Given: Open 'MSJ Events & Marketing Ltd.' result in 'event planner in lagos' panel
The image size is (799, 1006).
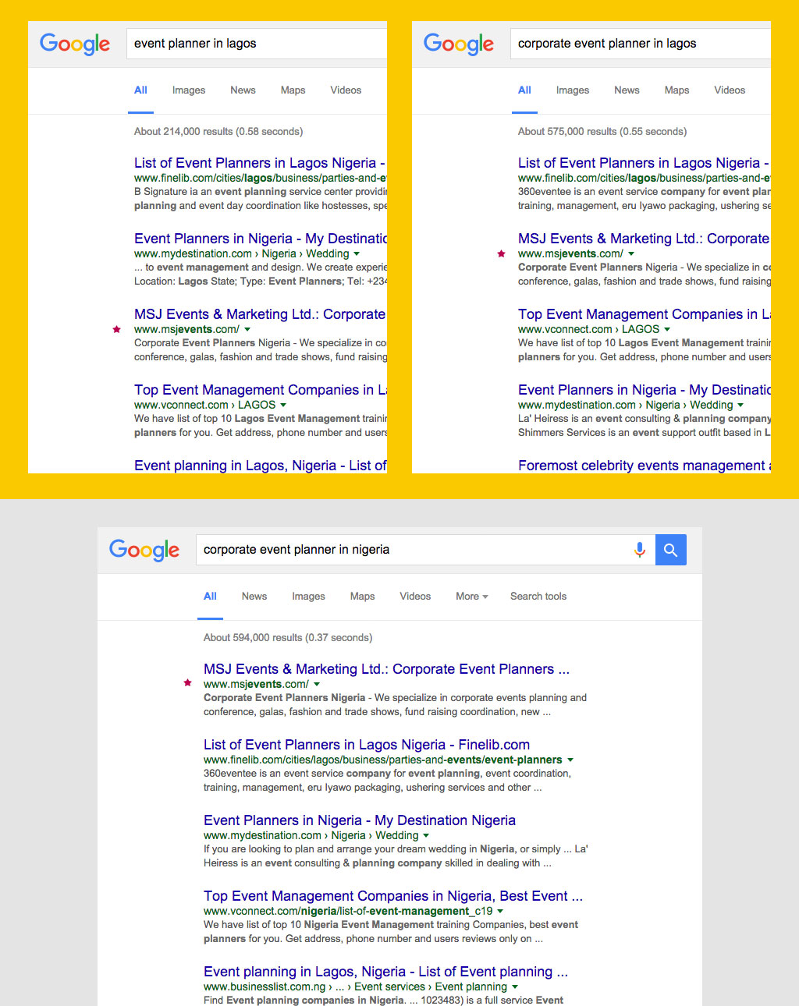Looking at the screenshot, I should pos(260,314).
